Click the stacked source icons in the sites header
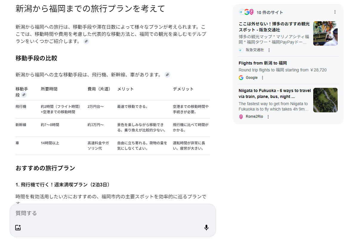This screenshot has width=352, height=239. 246,12
